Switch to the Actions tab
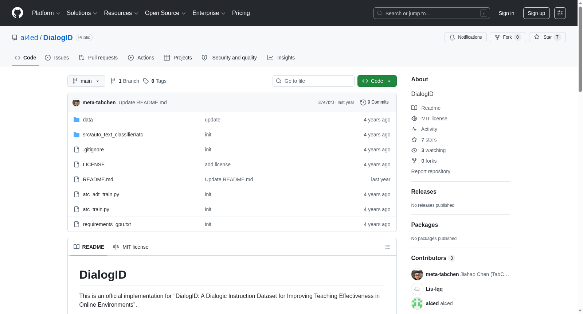The image size is (583, 314). (x=141, y=58)
